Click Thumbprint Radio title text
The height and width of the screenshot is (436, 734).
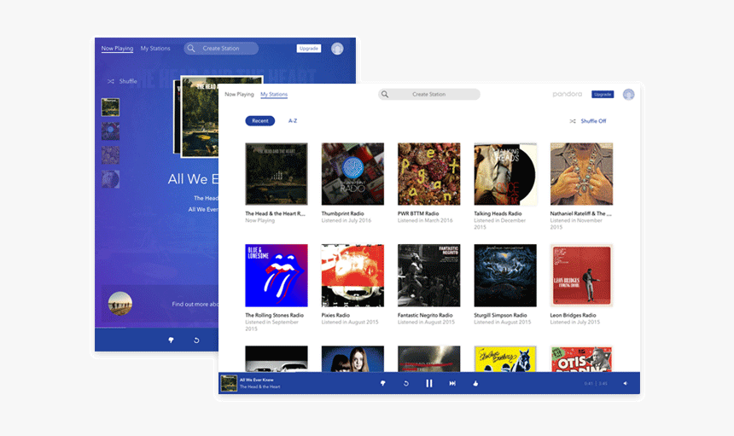click(342, 213)
